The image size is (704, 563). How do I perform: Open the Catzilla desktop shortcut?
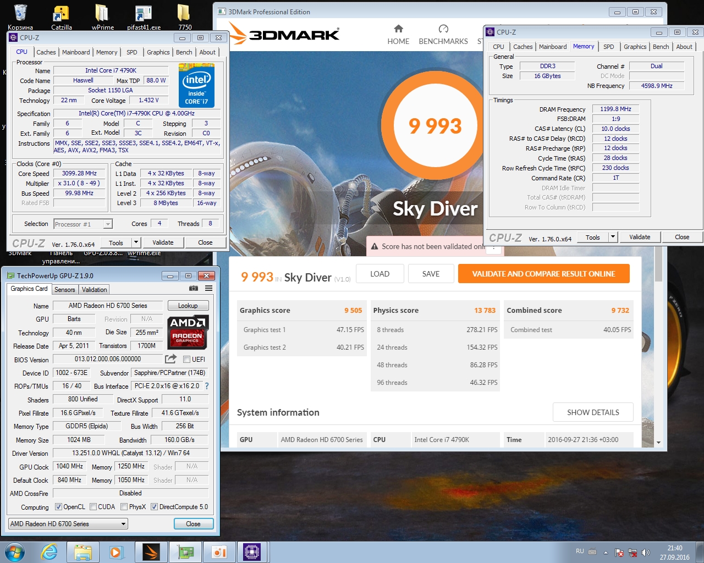61,15
